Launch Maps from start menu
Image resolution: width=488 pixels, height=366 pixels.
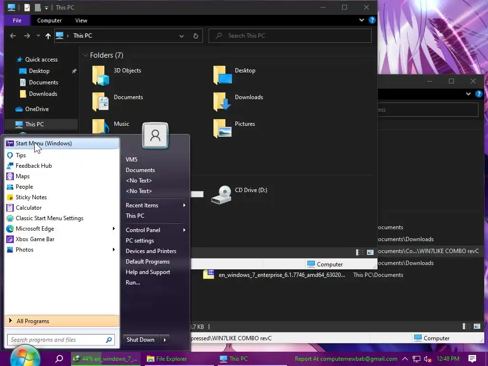tap(62, 176)
